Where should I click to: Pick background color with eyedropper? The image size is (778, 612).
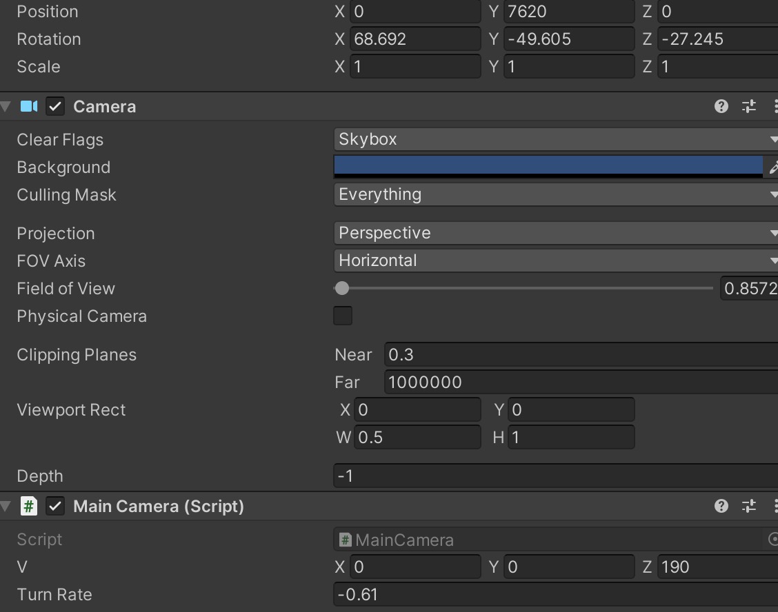(772, 167)
